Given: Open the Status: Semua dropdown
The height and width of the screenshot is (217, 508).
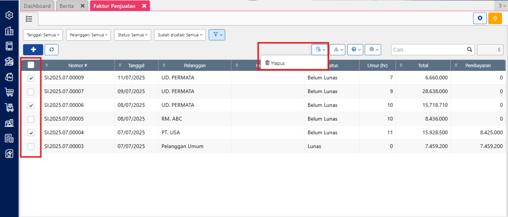Looking at the screenshot, I should [x=132, y=35].
